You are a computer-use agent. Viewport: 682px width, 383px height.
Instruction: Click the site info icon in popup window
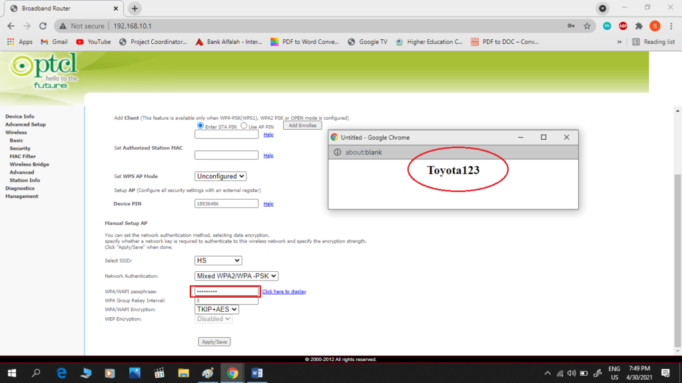(x=337, y=152)
